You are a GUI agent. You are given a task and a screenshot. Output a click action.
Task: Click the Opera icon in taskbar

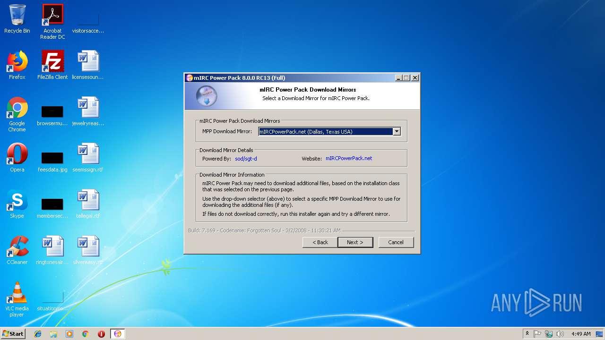point(101,334)
